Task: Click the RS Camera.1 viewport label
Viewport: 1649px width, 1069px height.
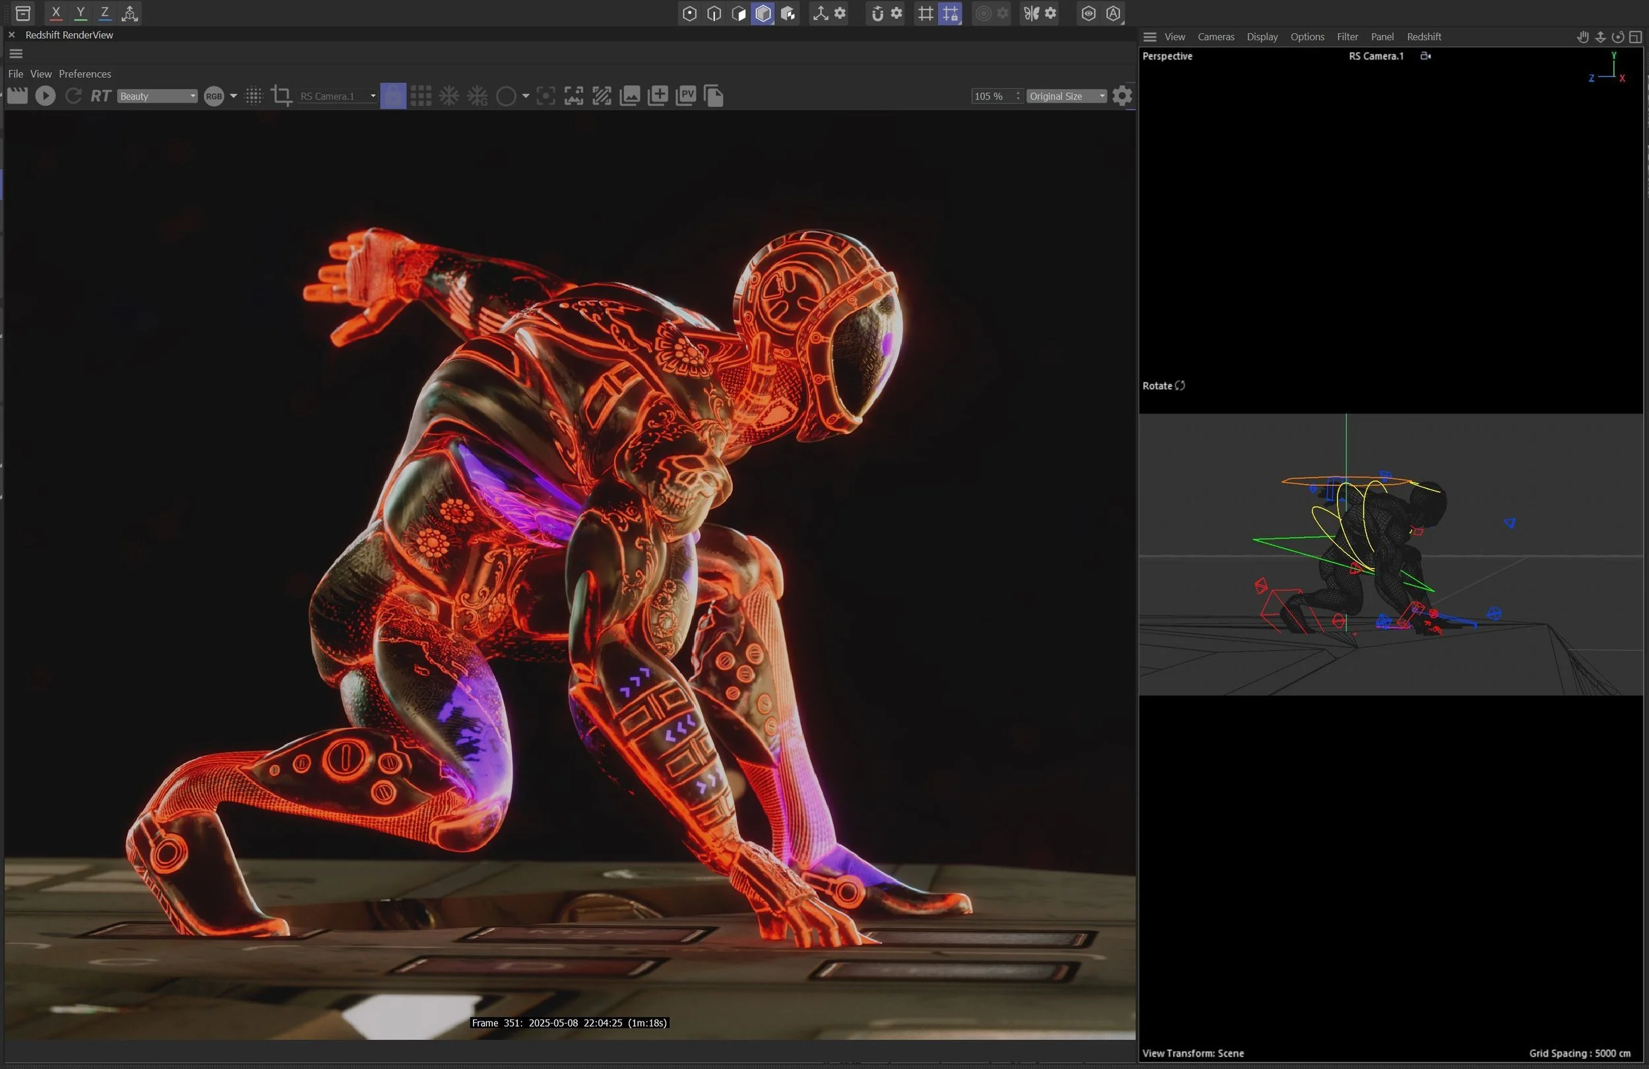Action: coord(1375,56)
